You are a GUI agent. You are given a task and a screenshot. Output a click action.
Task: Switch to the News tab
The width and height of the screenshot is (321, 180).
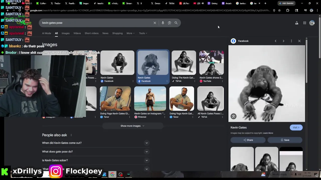click(x=105, y=33)
